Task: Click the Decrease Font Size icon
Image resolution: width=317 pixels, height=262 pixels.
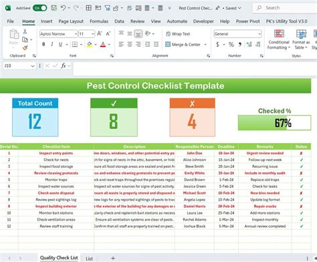Action: pyautogui.click(x=108, y=33)
